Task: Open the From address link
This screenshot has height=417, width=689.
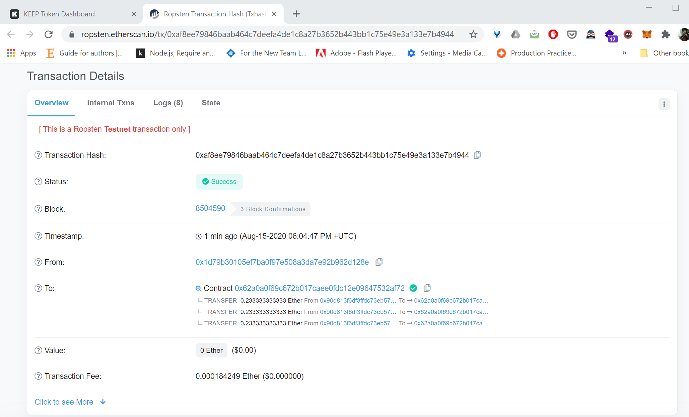Action: 282,262
